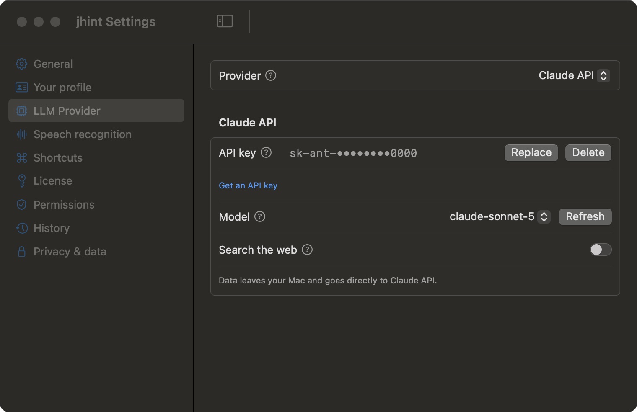Screen dimensions: 637x412
Task: View the History section
Action: coord(96,228)
